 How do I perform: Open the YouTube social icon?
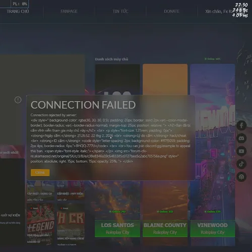tap(241, 151)
